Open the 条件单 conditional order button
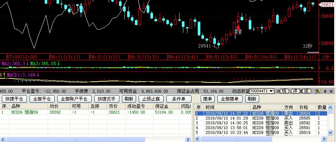The height and width of the screenshot is (142, 336). [179, 99]
